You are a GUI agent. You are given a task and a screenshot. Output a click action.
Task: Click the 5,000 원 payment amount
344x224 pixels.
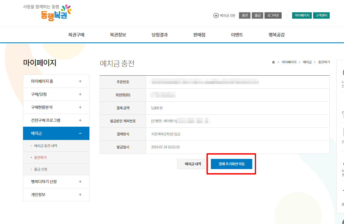coord(157,108)
